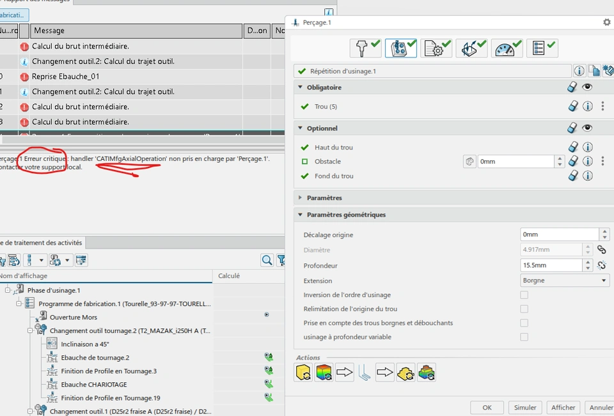
Task: Expand the Paramètres section
Action: pyautogui.click(x=301, y=197)
